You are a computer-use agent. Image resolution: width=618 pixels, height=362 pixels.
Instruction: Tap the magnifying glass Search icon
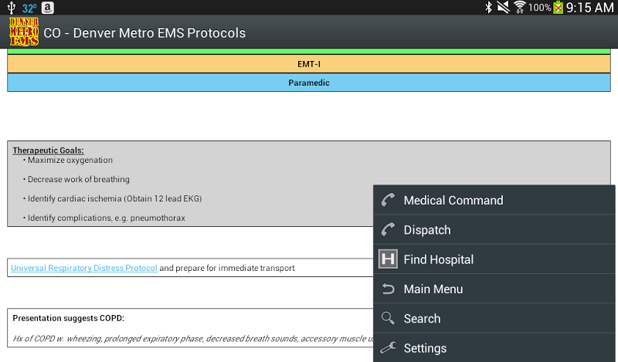coord(388,318)
